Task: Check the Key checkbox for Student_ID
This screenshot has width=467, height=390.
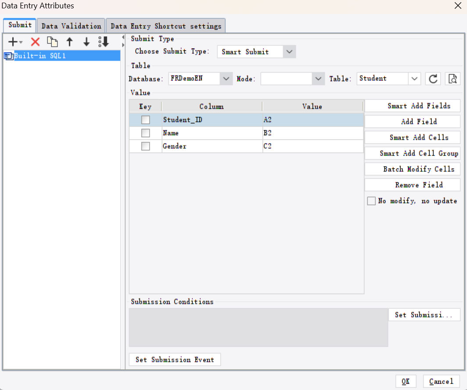Action: point(145,119)
